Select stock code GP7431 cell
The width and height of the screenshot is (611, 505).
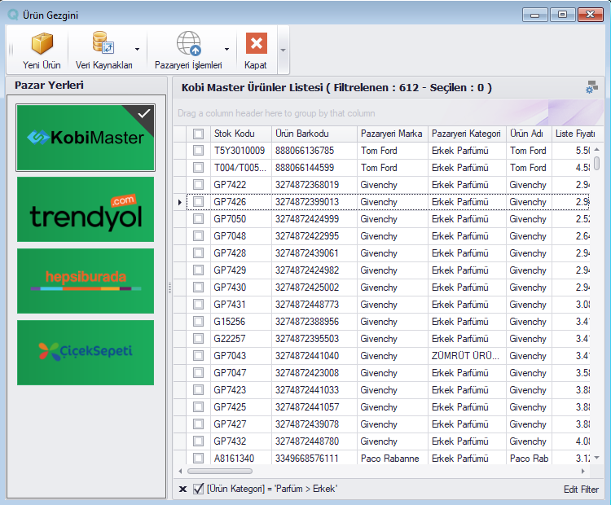[x=241, y=305]
